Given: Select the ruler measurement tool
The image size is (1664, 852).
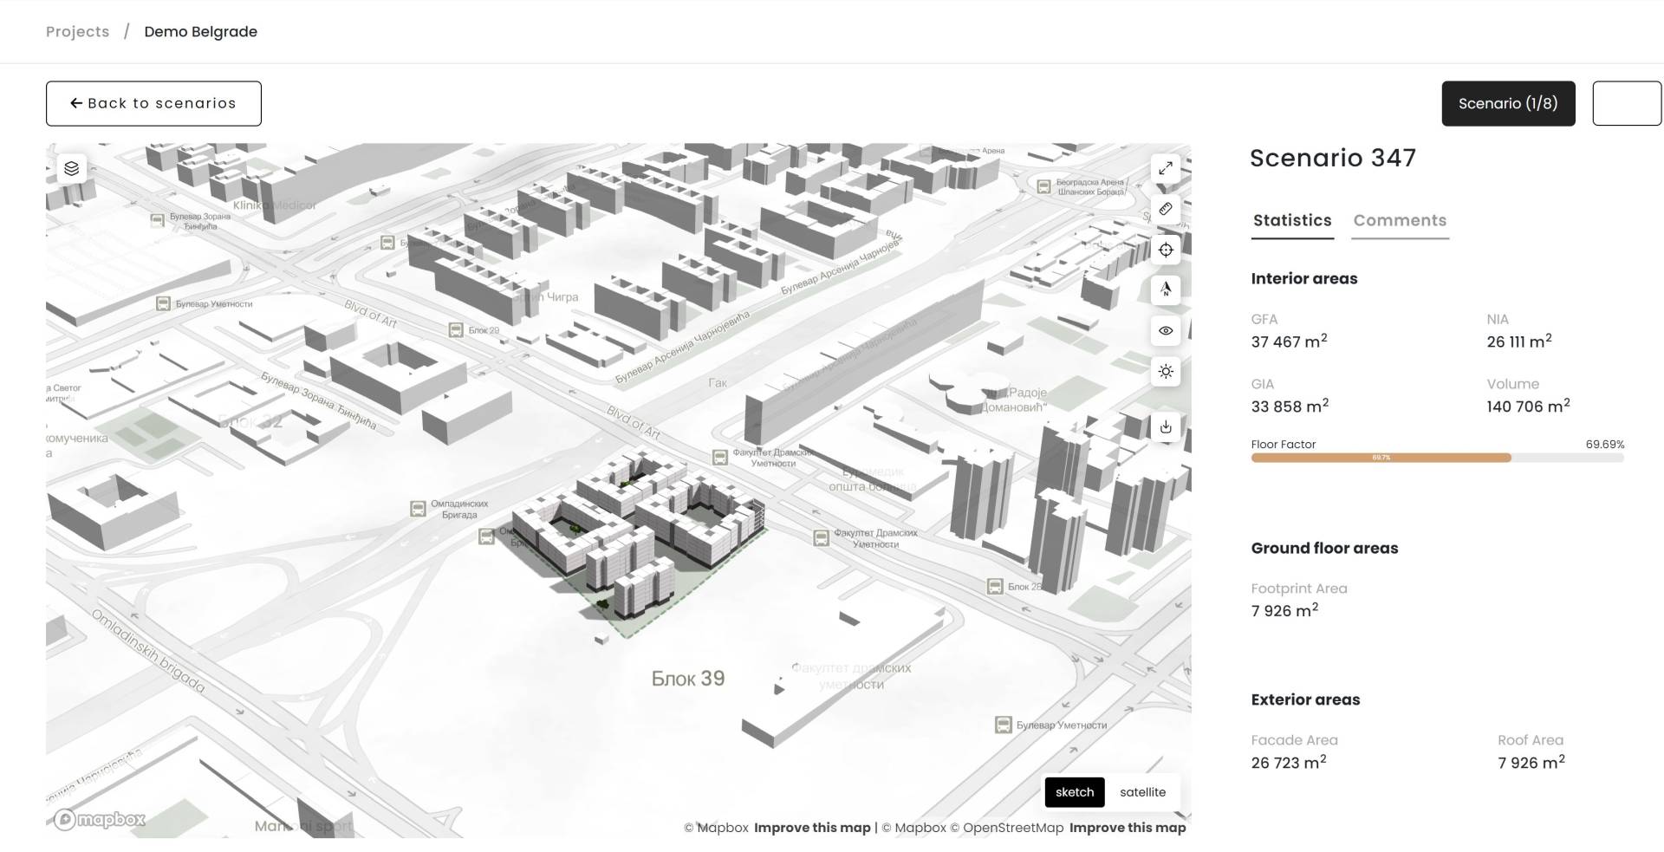Looking at the screenshot, I should pos(1166,209).
